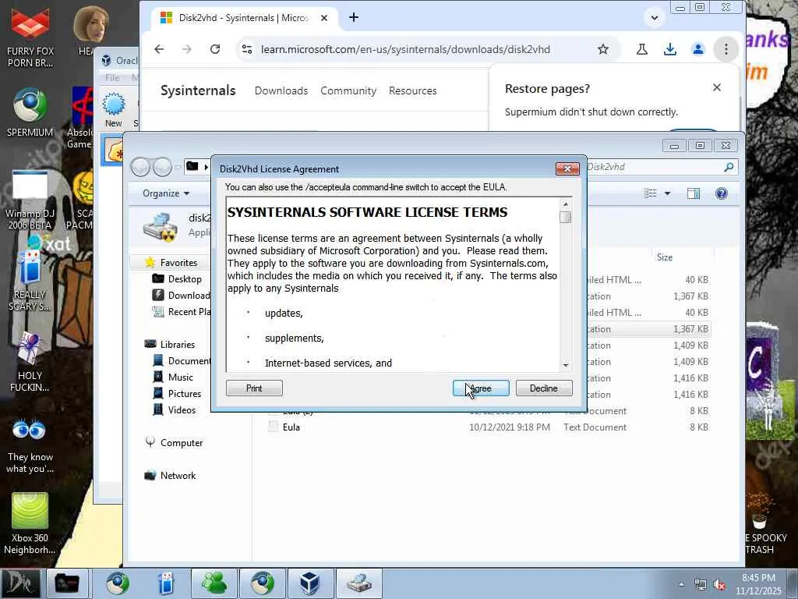
Task: Open Xbox 360 Neighborhood desktop icon
Action: pos(30,523)
